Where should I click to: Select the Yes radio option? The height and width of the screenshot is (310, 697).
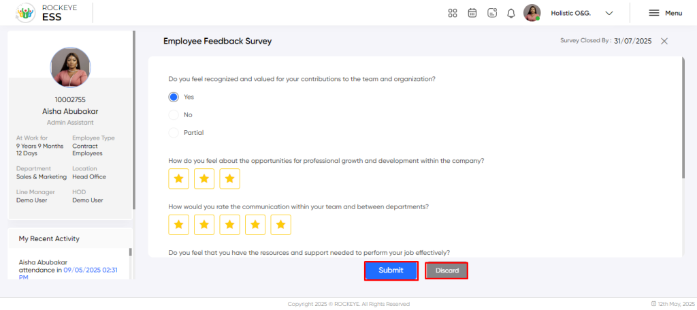point(174,97)
